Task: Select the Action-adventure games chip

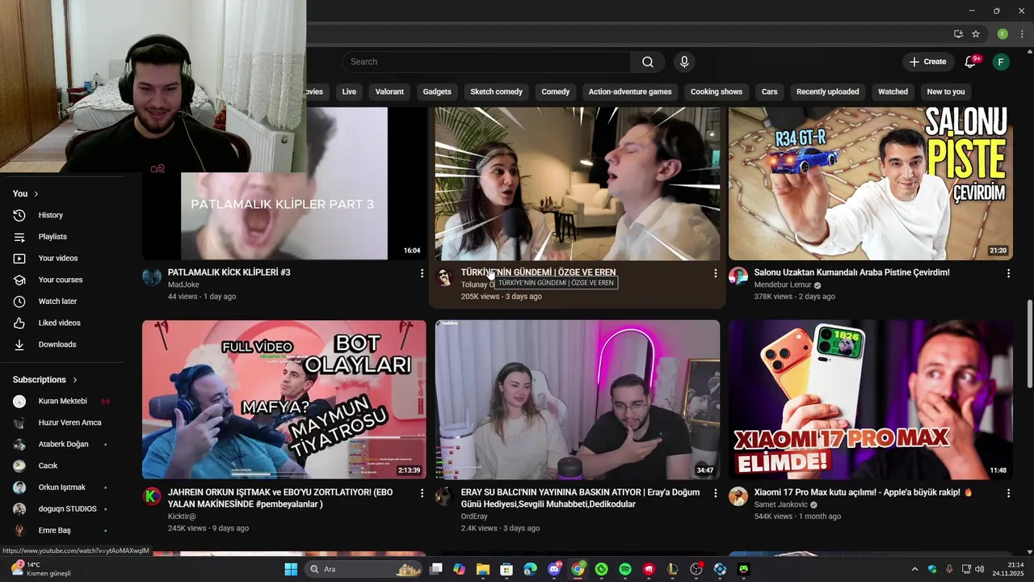Action: coord(630,92)
